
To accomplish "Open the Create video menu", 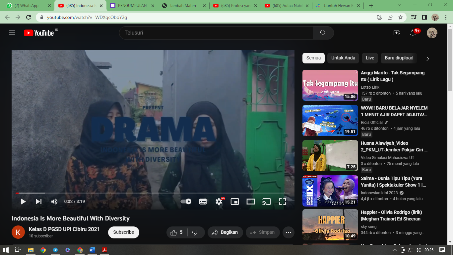I will 397,33.
